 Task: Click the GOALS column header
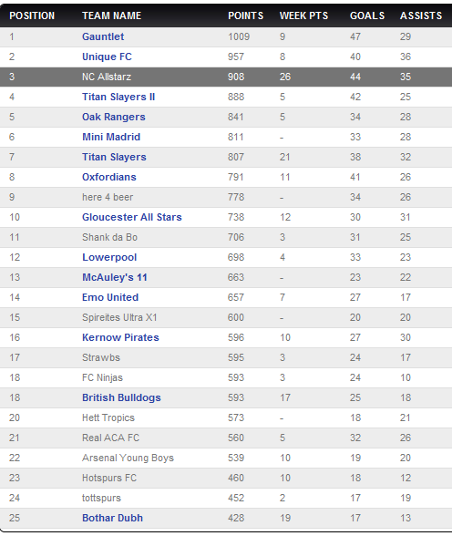tap(367, 15)
